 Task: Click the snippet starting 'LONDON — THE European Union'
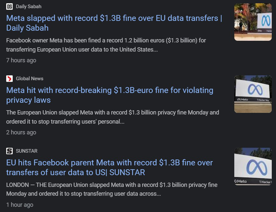(112, 189)
